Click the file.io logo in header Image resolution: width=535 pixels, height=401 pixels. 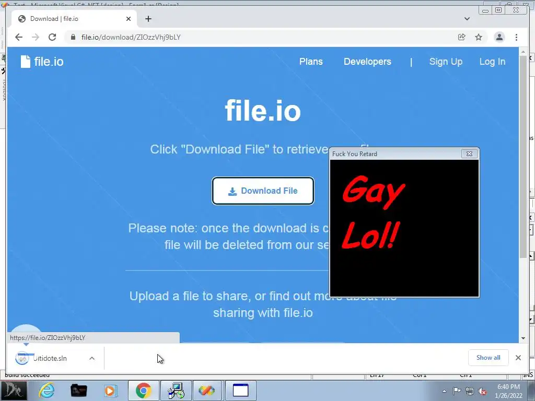tap(42, 62)
